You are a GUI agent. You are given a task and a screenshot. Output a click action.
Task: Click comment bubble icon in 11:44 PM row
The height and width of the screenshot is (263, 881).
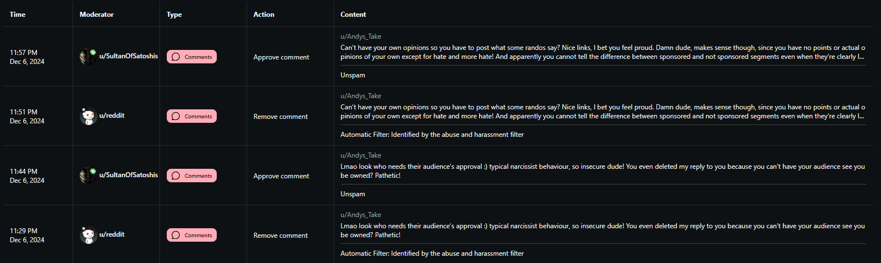click(x=176, y=176)
